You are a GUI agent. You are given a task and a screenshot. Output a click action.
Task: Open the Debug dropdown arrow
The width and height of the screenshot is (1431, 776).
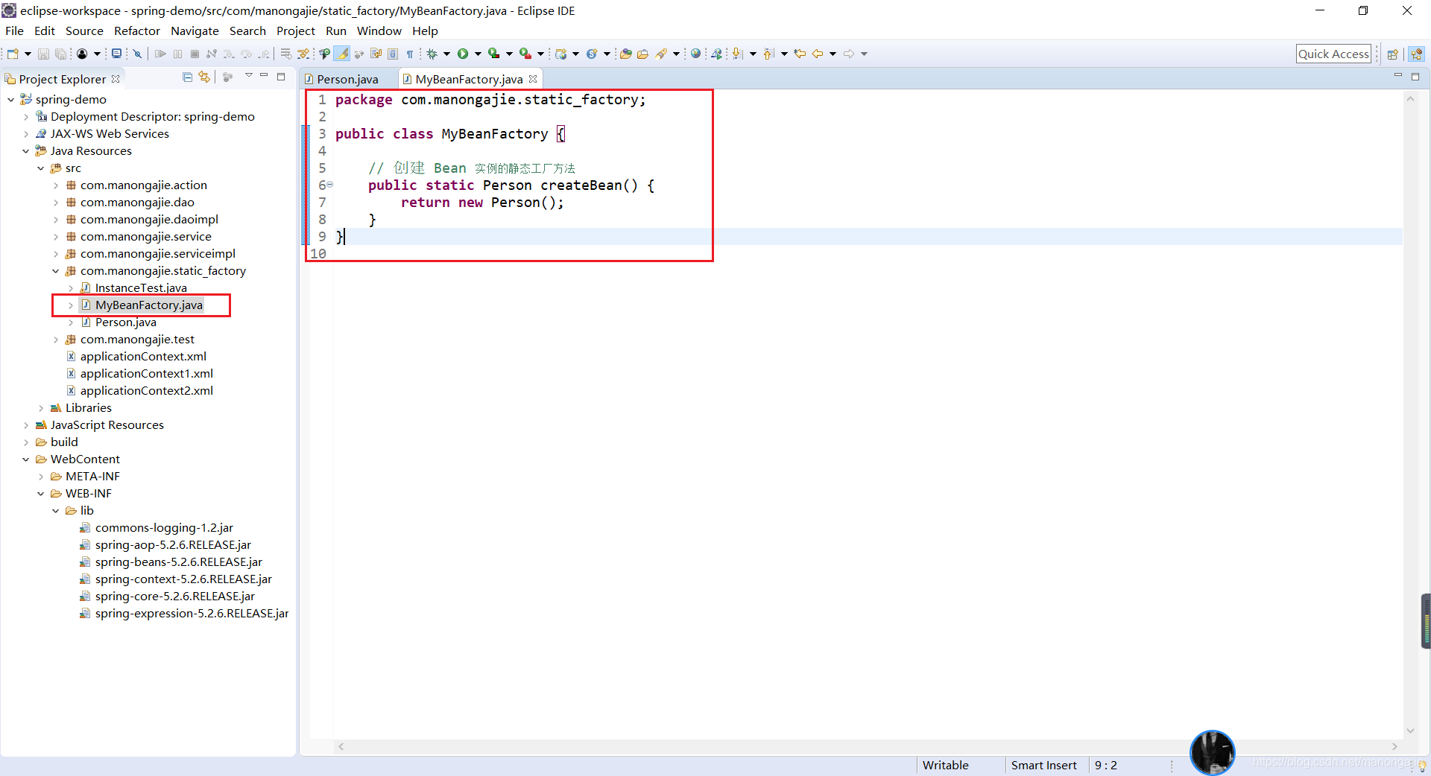point(446,54)
